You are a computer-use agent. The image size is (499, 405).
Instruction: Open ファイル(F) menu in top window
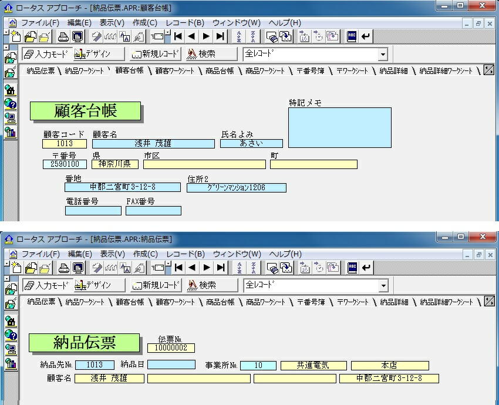point(40,23)
